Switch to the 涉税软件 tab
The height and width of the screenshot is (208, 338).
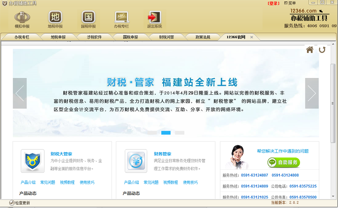click(94, 37)
